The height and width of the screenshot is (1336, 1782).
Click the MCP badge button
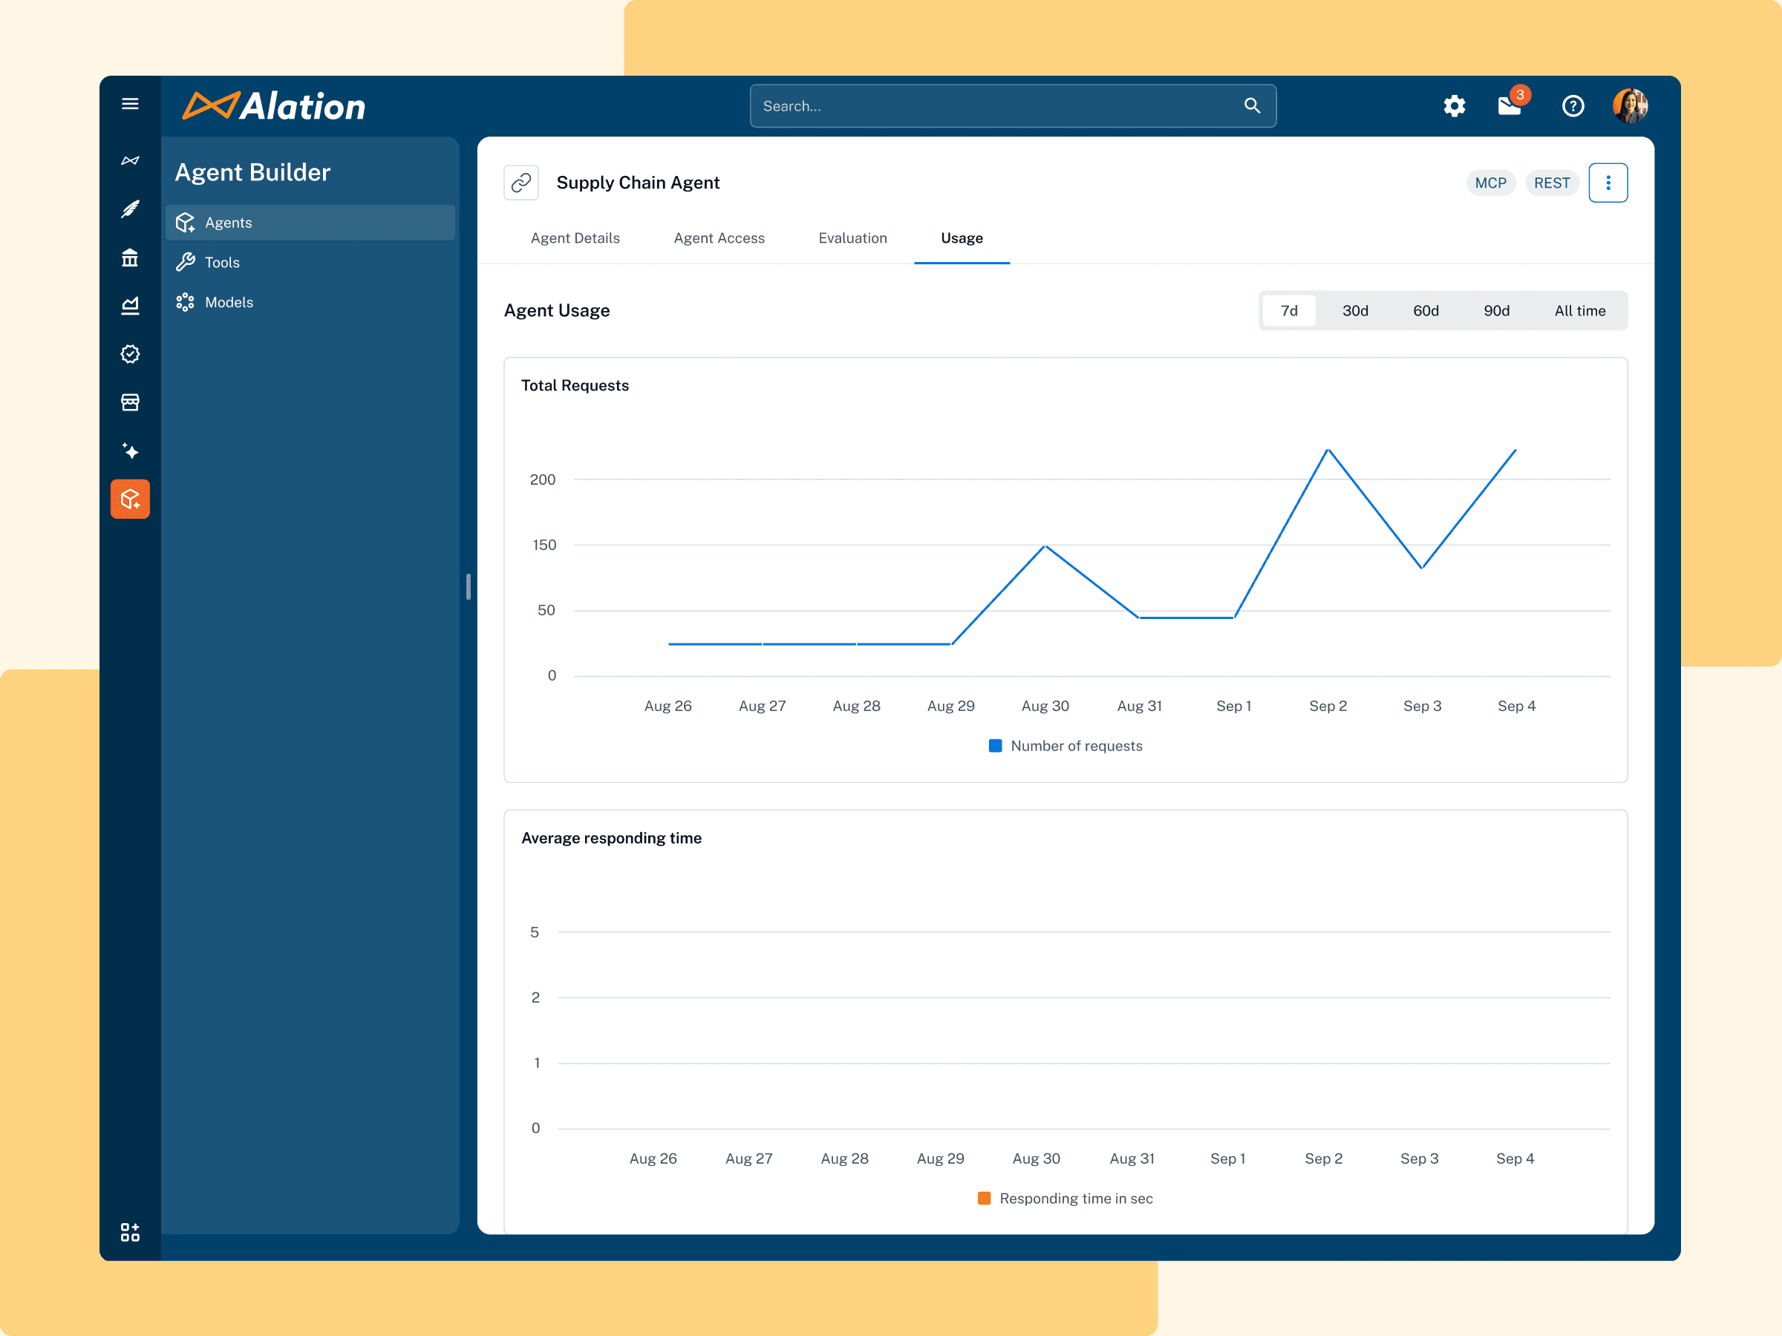[1490, 183]
